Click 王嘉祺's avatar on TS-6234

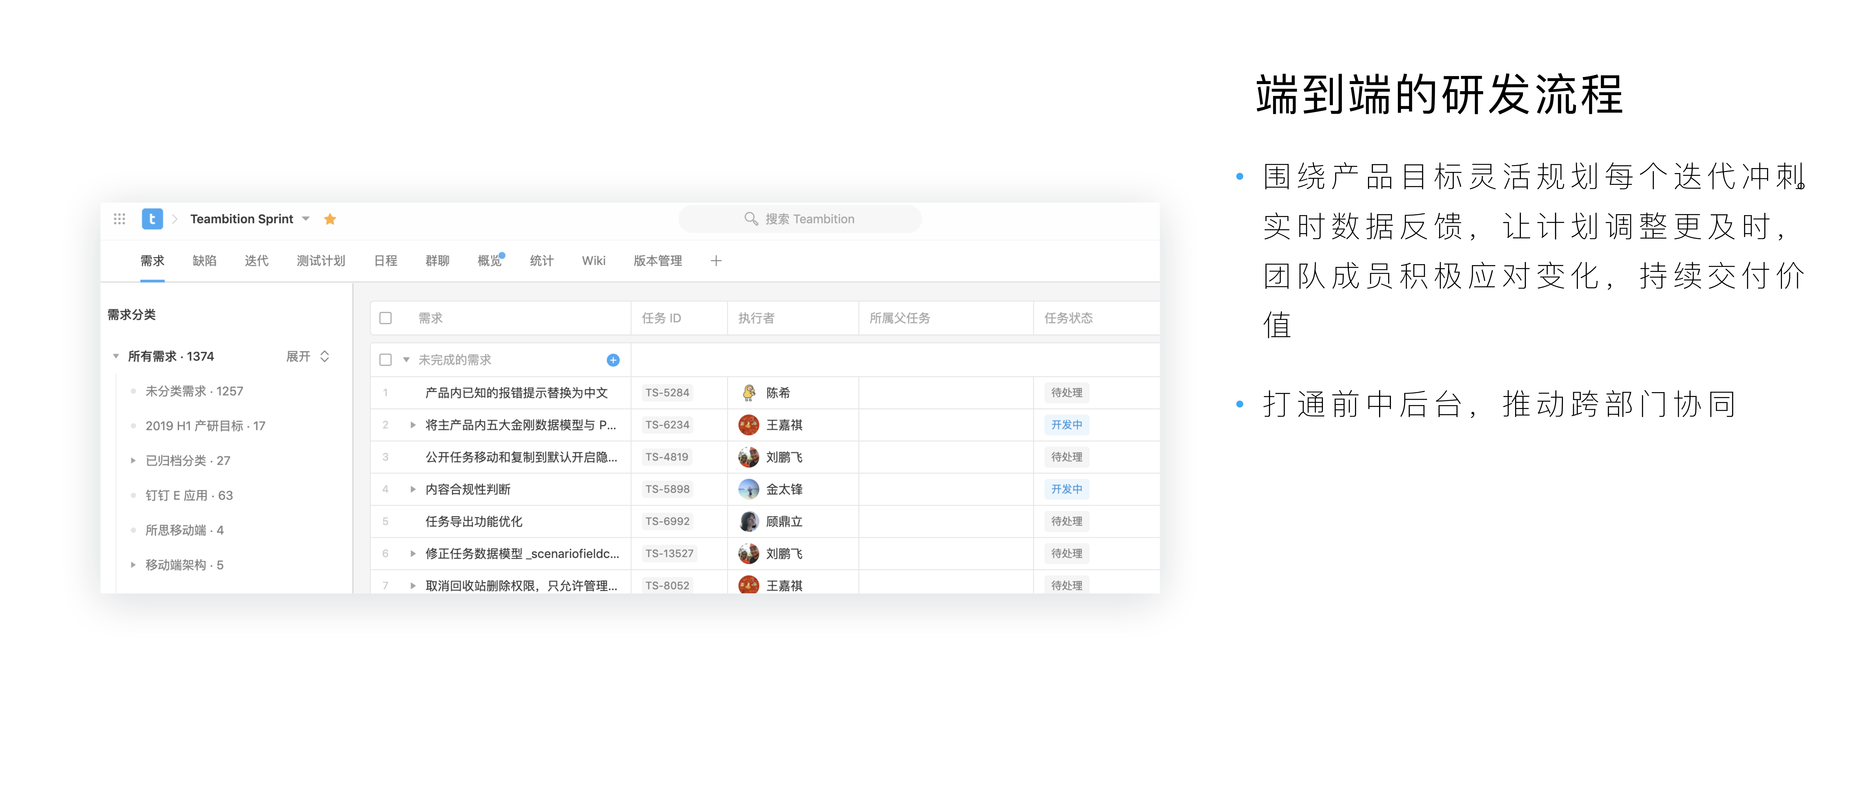click(748, 425)
